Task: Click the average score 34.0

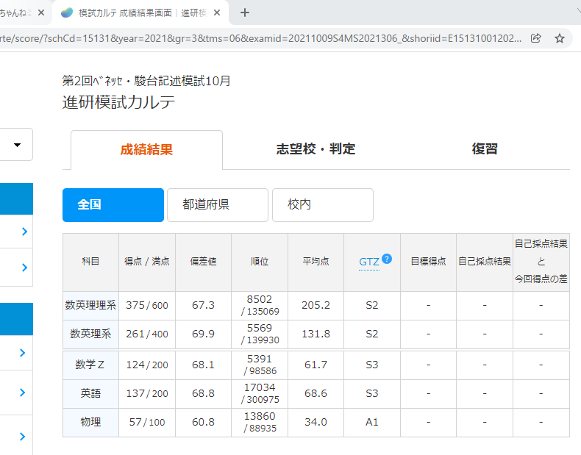Action: point(316,422)
